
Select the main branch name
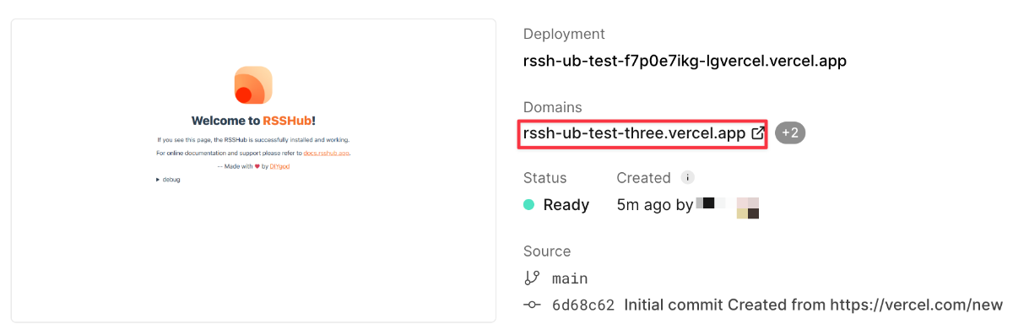pos(570,278)
